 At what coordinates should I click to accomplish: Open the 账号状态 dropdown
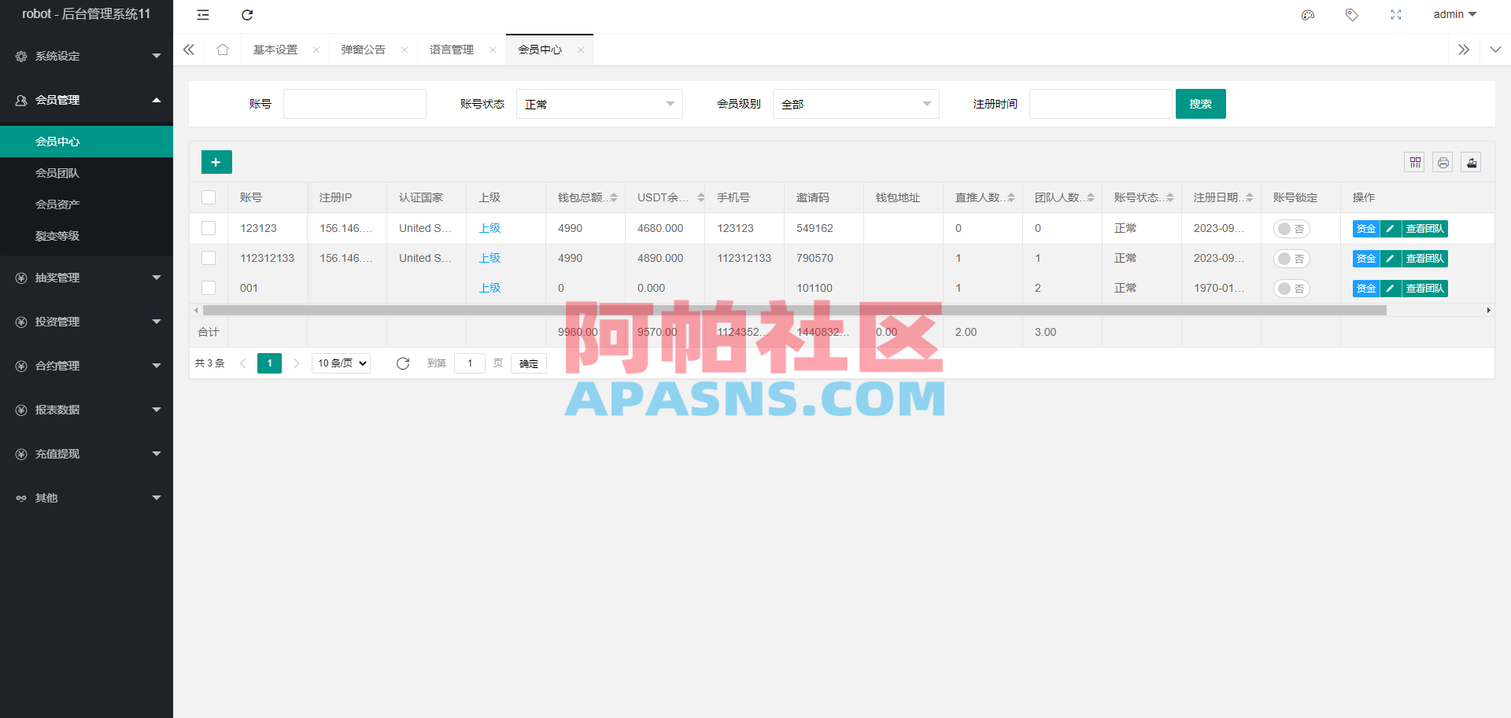point(599,103)
